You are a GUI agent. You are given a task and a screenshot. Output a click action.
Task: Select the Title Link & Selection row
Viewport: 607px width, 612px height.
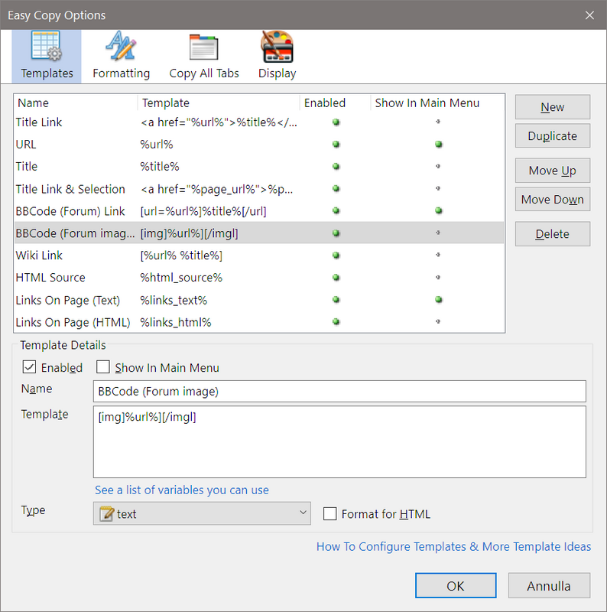(x=259, y=189)
